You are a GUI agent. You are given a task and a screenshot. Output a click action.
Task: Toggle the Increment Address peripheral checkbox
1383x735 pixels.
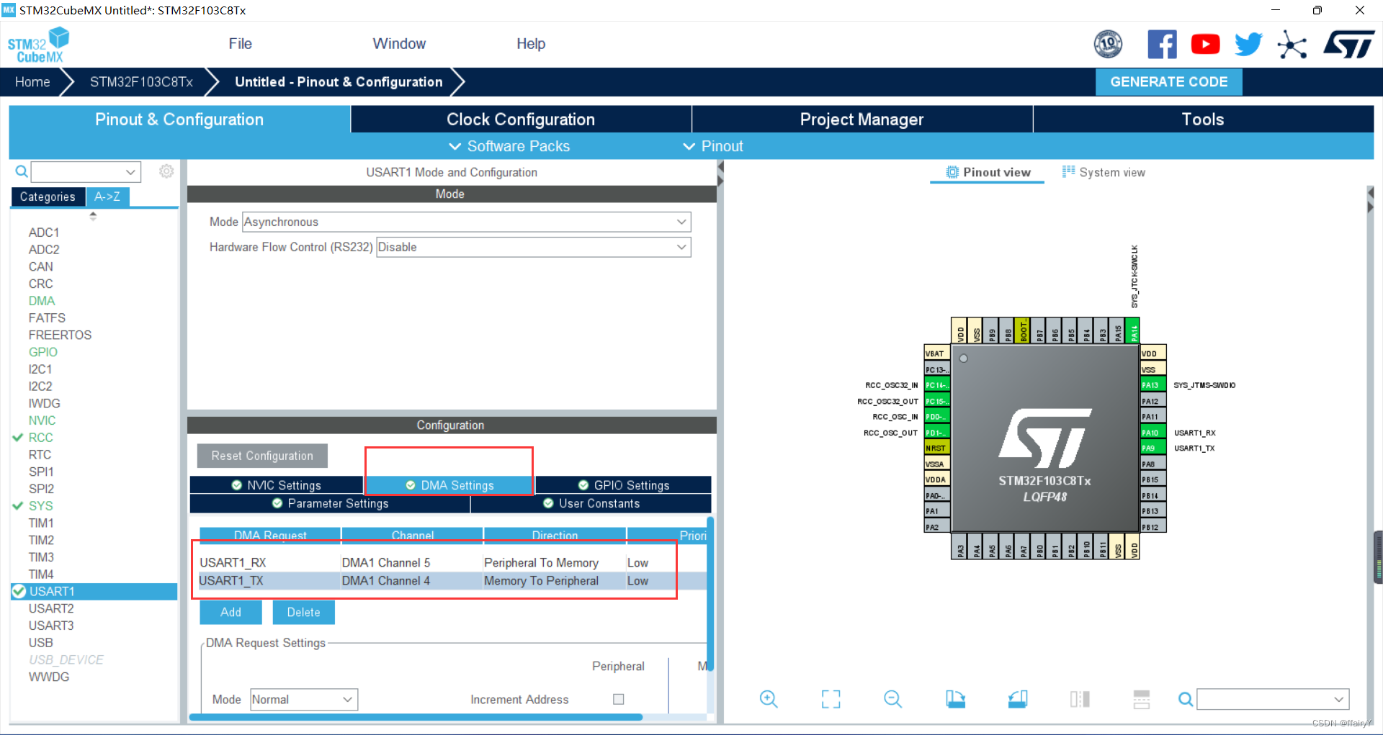click(x=618, y=699)
